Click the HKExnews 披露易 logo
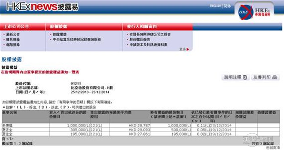The image size is (284, 150). click(42, 6)
